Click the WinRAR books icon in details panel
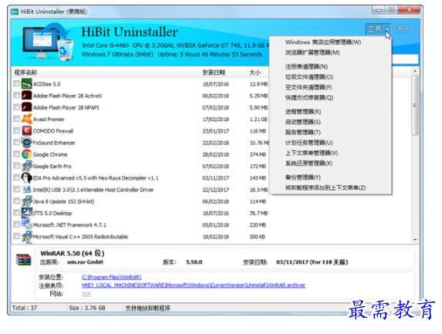This screenshot has height=334, width=442. [23, 260]
